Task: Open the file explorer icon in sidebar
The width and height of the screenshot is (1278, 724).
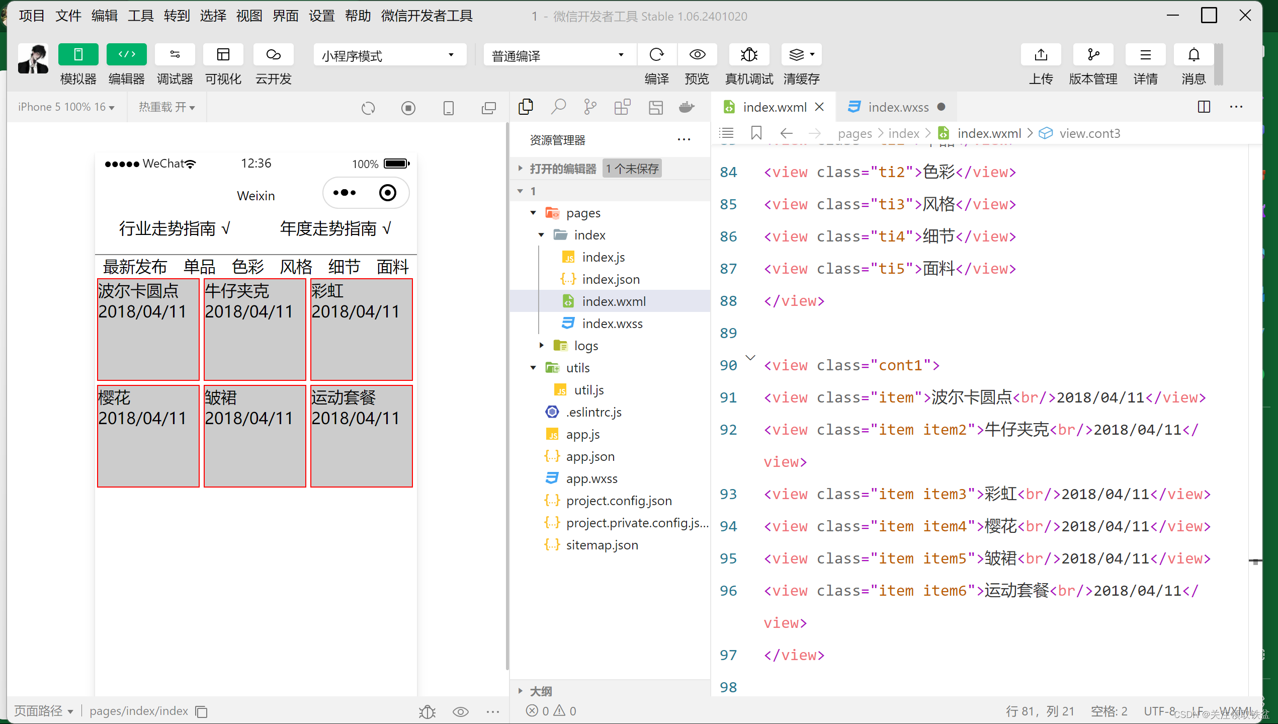Action: click(526, 107)
